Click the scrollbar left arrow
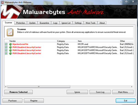Image resolution: width=138 pixels, height=105 pixels. click(x=6, y=87)
